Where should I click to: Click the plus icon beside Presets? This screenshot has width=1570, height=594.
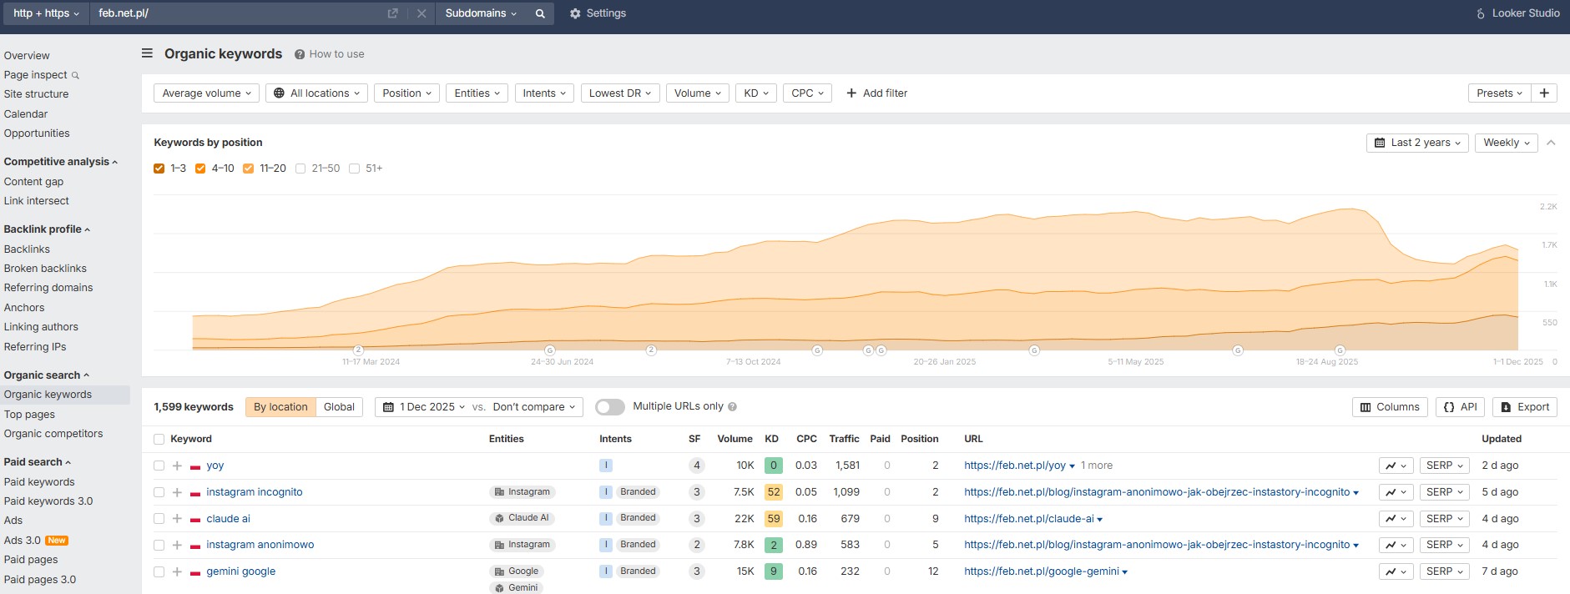click(1544, 93)
